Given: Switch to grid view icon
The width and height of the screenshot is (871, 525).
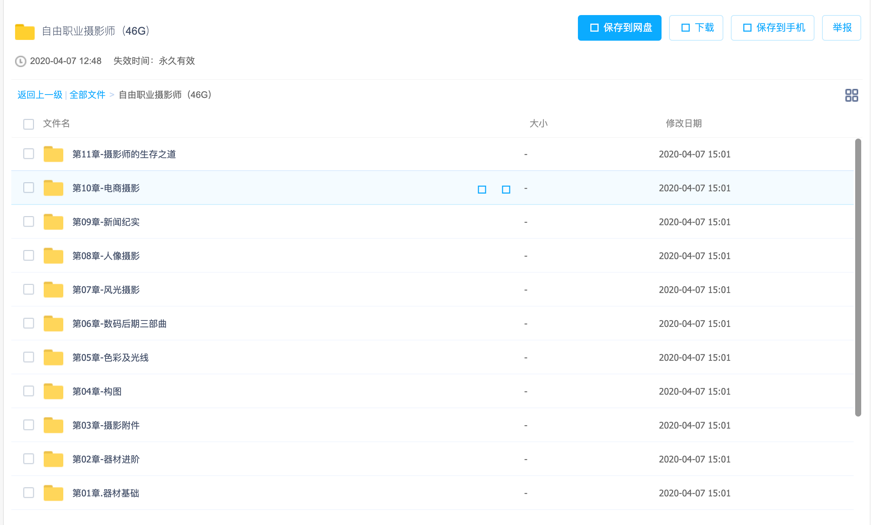Looking at the screenshot, I should tap(851, 95).
